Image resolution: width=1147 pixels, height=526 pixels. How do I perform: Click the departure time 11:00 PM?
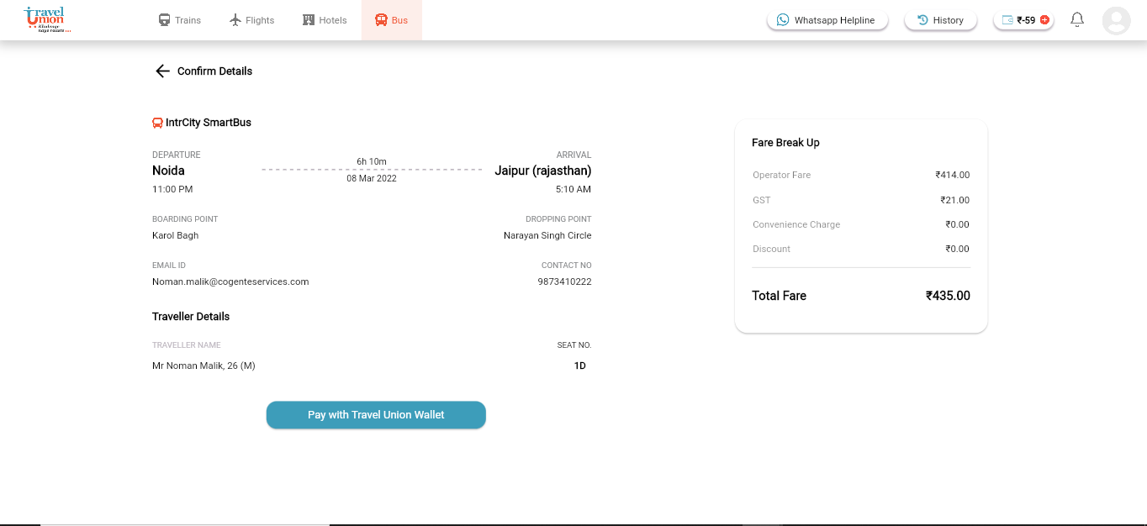click(172, 190)
